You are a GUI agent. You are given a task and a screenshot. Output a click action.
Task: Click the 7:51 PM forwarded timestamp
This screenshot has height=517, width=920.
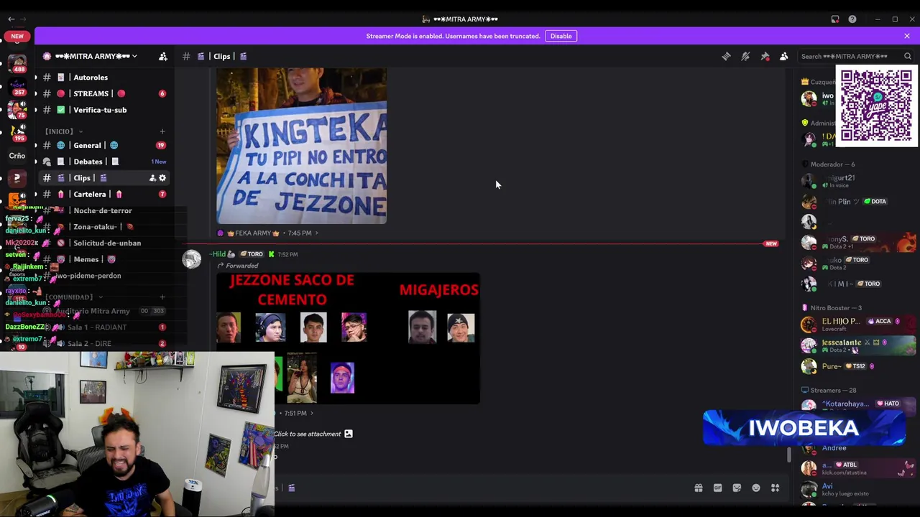point(296,413)
